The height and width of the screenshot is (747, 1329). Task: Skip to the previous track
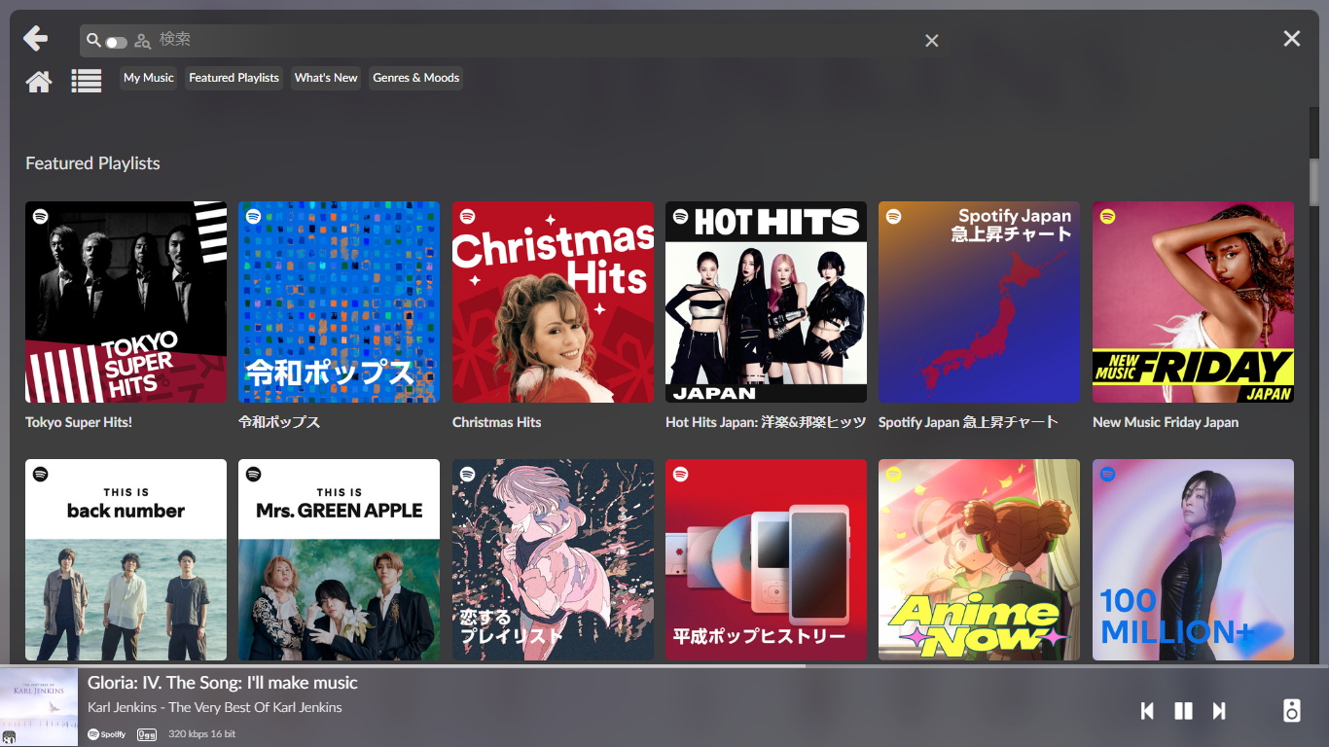[1147, 711]
